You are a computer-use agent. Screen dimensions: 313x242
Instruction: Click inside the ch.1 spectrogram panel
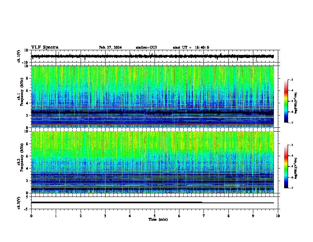point(153,96)
